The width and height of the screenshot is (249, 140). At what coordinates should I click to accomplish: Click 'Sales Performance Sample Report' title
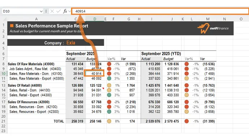click(x=52, y=26)
